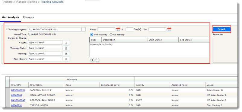Image resolution: width=242 pixels, height=112 pixels.
Task: Sort by the Crew IPN column header
Action: tap(19, 85)
